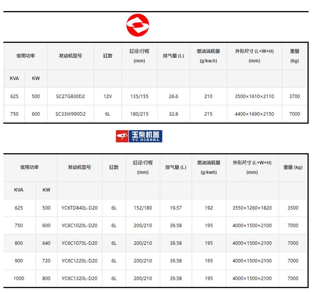The height and width of the screenshot is (294, 317).
Task: Click the YC6C1020L-D20 model cell
Action: pos(80,225)
